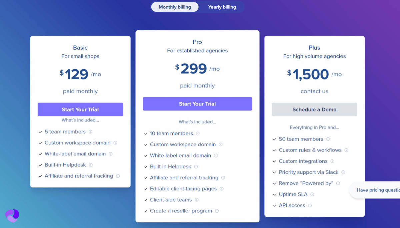Click Schedule a Demo for the Plus plan

point(314,109)
